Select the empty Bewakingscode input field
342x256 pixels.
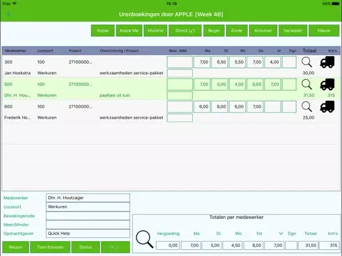(x=88, y=216)
